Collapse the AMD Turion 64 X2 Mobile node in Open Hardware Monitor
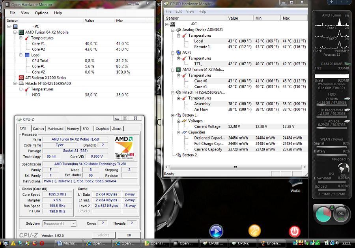The width and height of the screenshot is (355, 248). click(15, 32)
